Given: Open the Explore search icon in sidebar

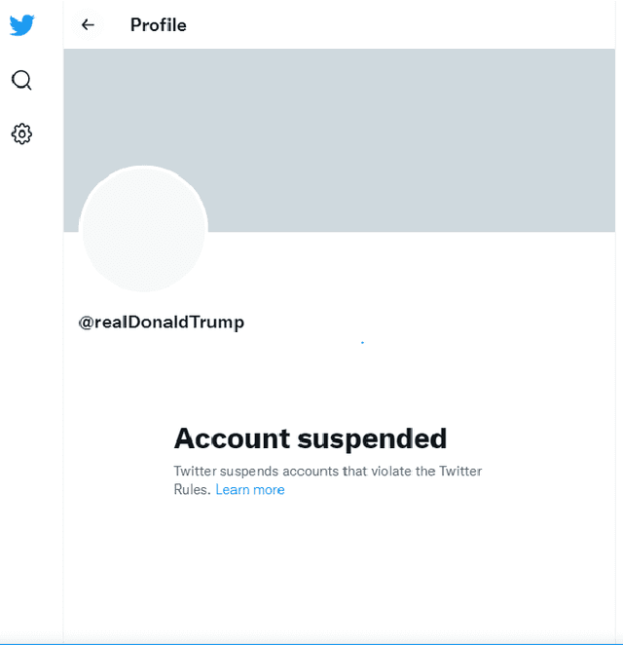Looking at the screenshot, I should point(21,80).
